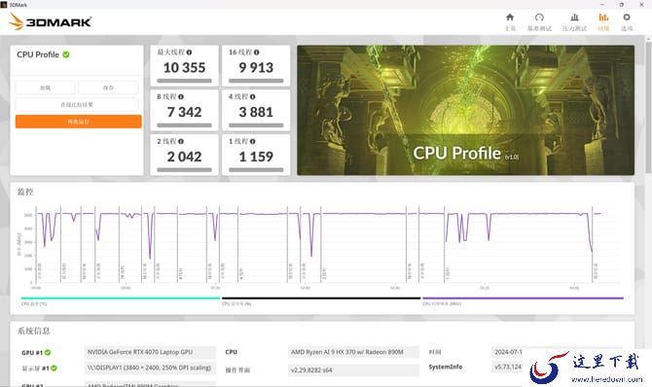652x387 pixels.
Task: Open Stress Tests bar chart icon
Action: pyautogui.click(x=575, y=18)
